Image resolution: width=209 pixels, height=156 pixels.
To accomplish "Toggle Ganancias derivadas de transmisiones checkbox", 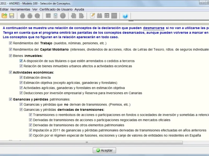I will 21,109.
